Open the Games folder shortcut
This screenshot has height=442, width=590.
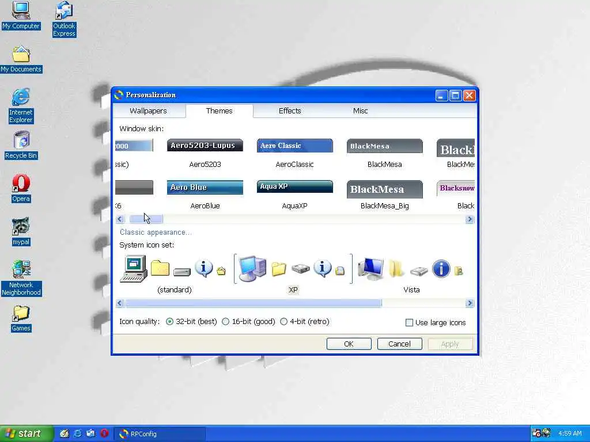point(21,319)
